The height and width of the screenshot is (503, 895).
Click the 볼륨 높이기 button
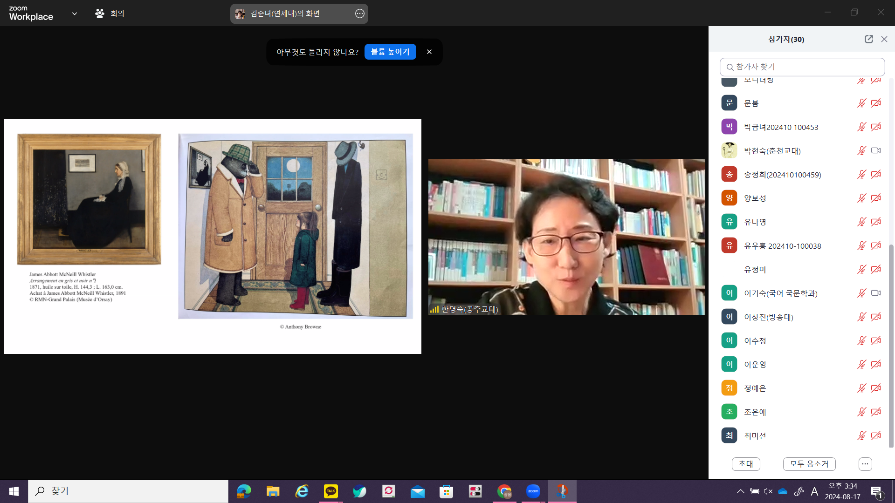(390, 52)
